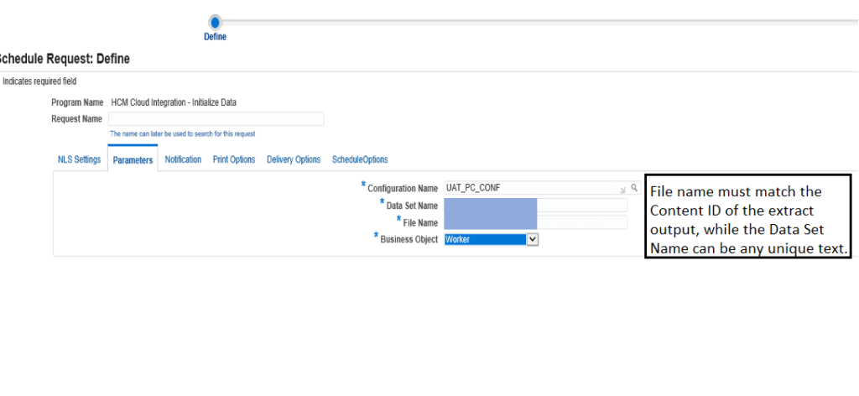Screen dimensions: 859x396
Task: Open Configuration Name search magnifier
Action: point(634,188)
